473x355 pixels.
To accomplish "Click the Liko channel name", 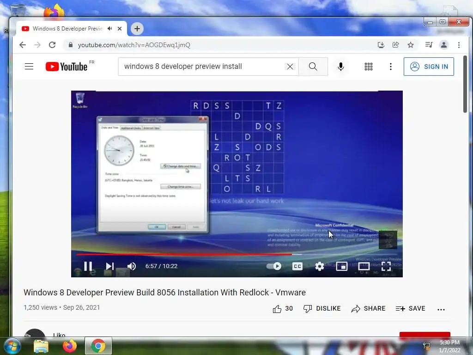I will point(59,335).
